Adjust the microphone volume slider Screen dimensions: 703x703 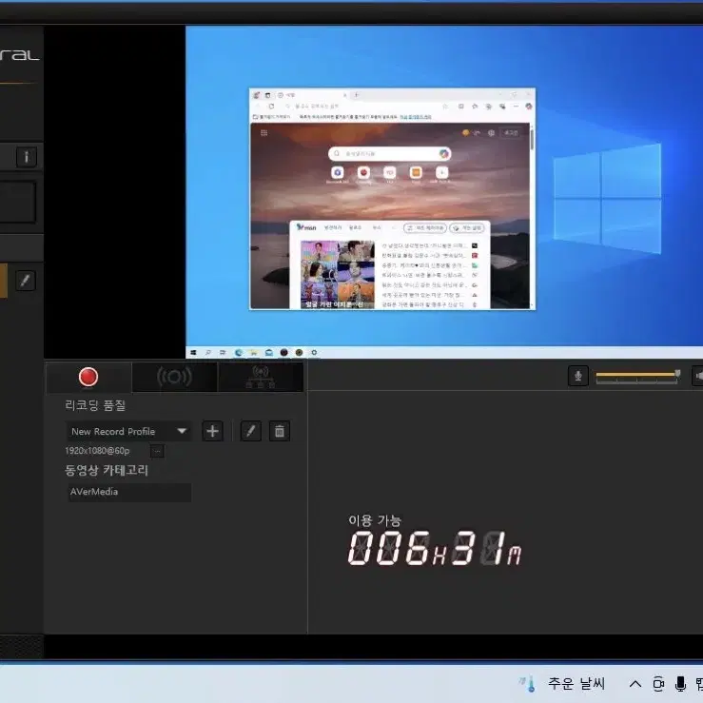click(637, 377)
